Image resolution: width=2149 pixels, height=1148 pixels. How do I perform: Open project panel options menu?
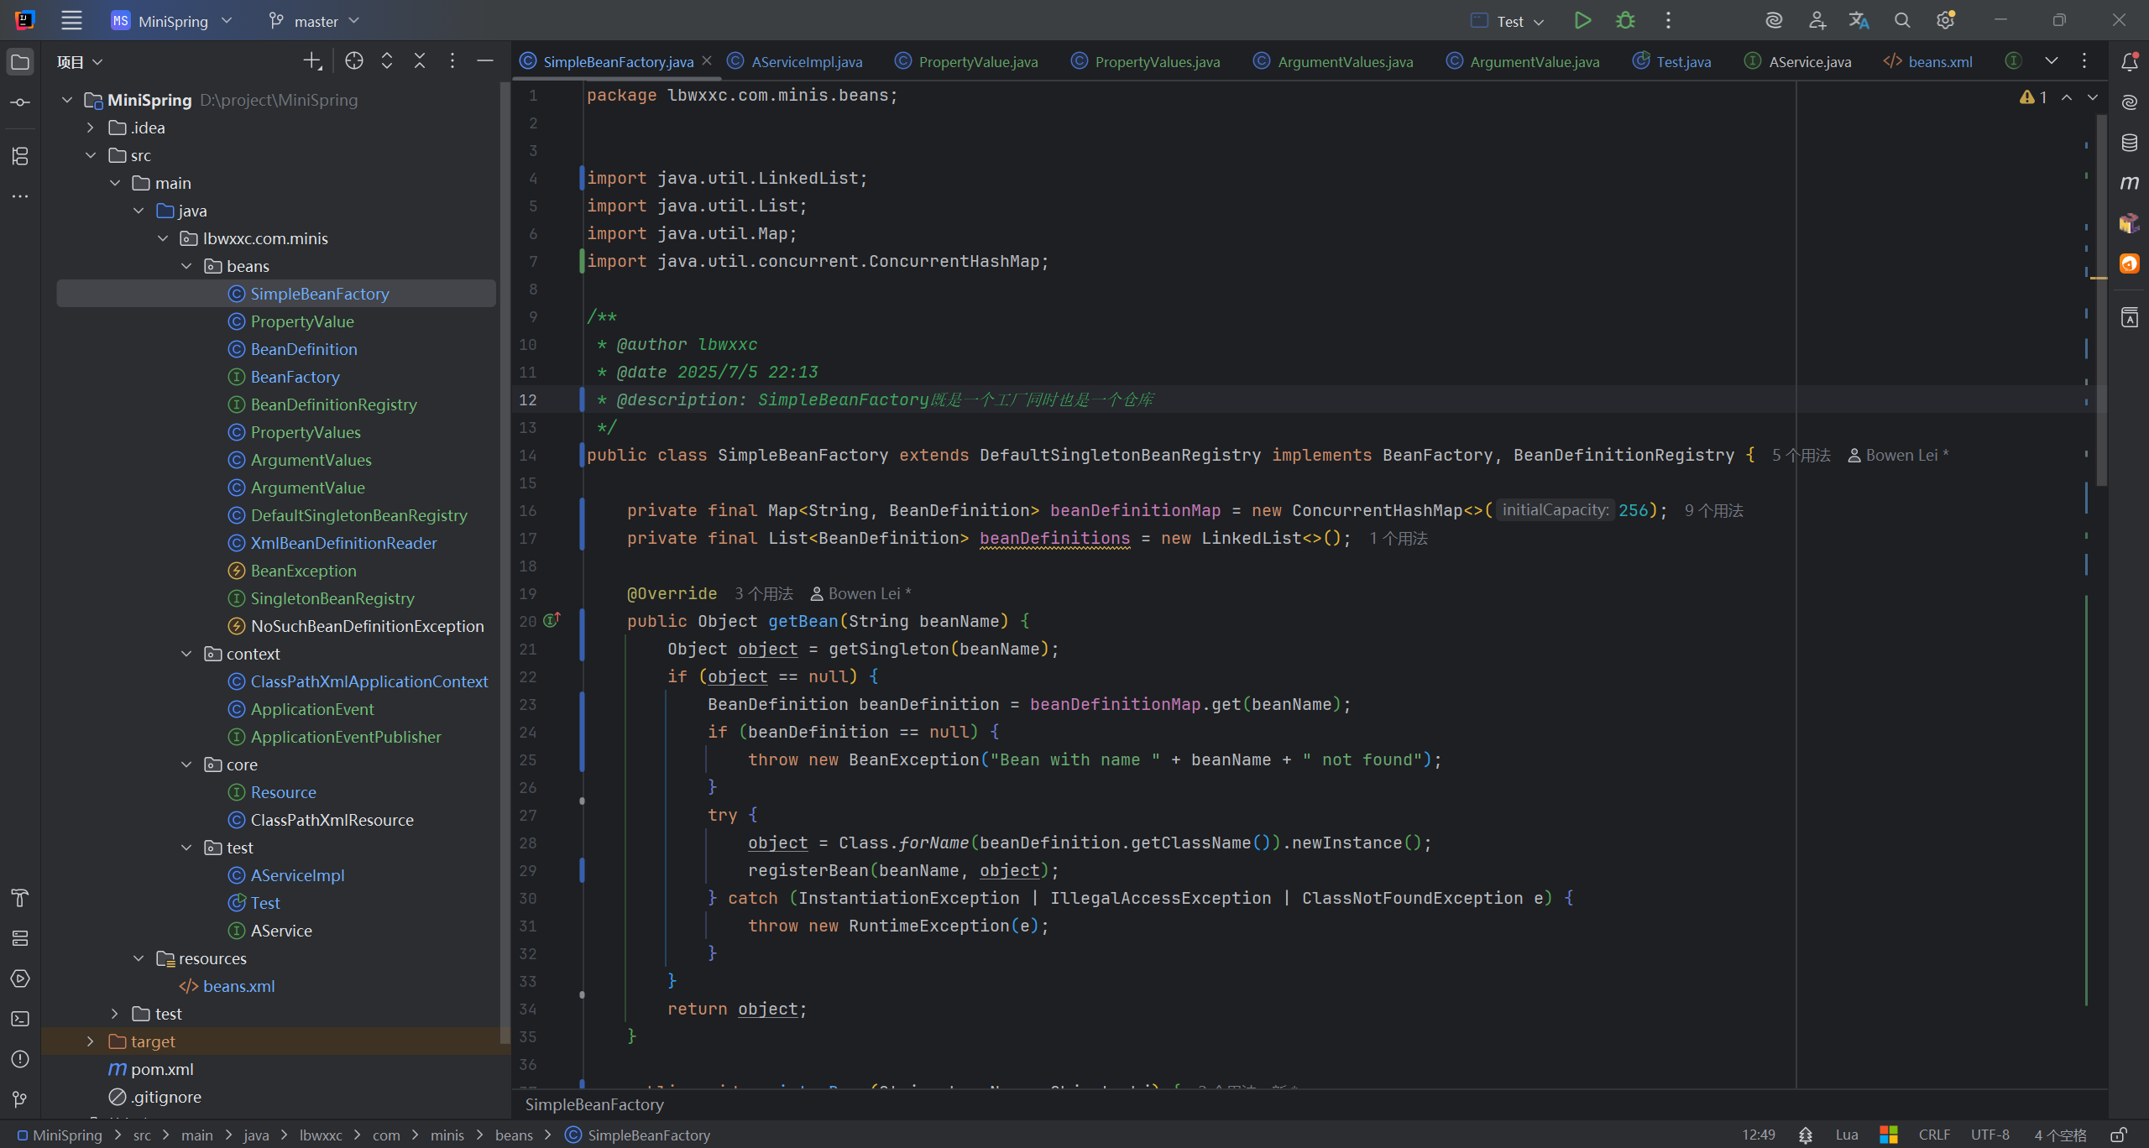[452, 60]
